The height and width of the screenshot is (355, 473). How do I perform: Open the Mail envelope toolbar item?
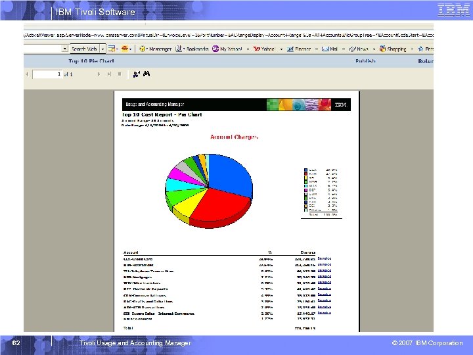pos(330,49)
